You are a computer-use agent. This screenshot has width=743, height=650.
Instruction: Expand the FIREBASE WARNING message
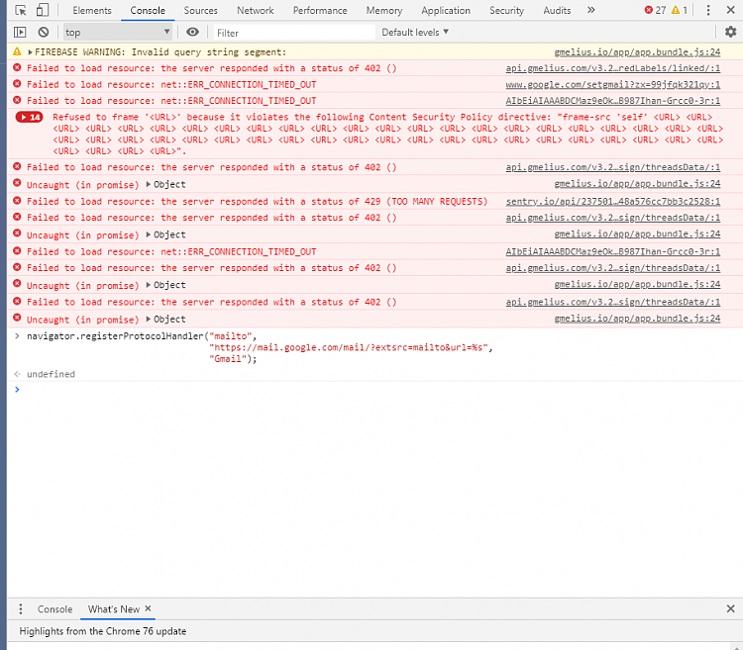31,51
